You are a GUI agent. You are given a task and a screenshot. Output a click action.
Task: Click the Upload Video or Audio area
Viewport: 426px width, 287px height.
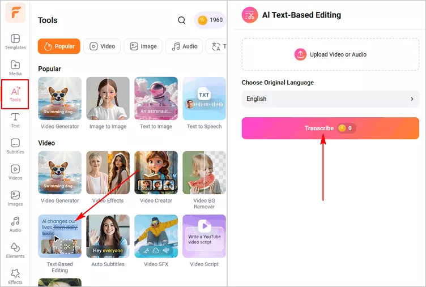(330, 54)
